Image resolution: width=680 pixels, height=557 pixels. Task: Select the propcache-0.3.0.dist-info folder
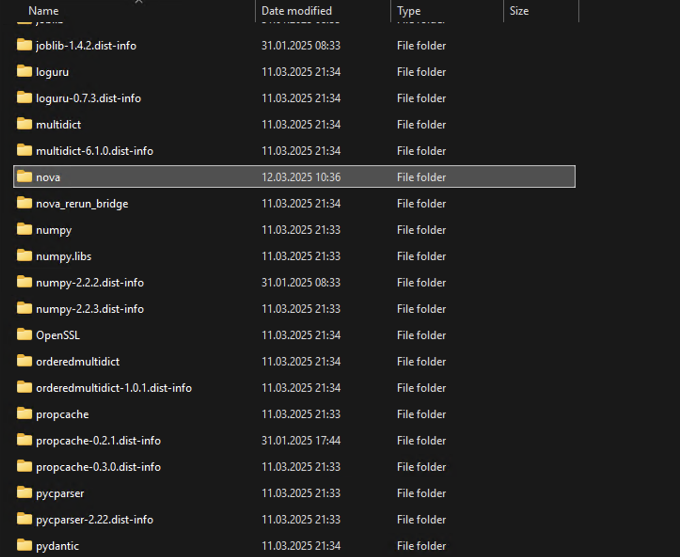(x=98, y=467)
